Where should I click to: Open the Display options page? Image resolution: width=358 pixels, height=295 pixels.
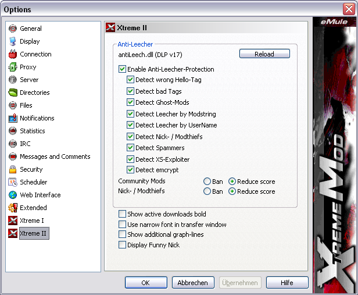point(30,41)
